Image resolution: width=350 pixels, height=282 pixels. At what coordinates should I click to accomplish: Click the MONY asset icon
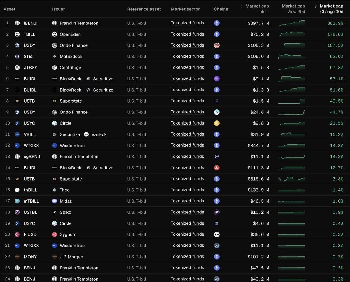pos(17,257)
